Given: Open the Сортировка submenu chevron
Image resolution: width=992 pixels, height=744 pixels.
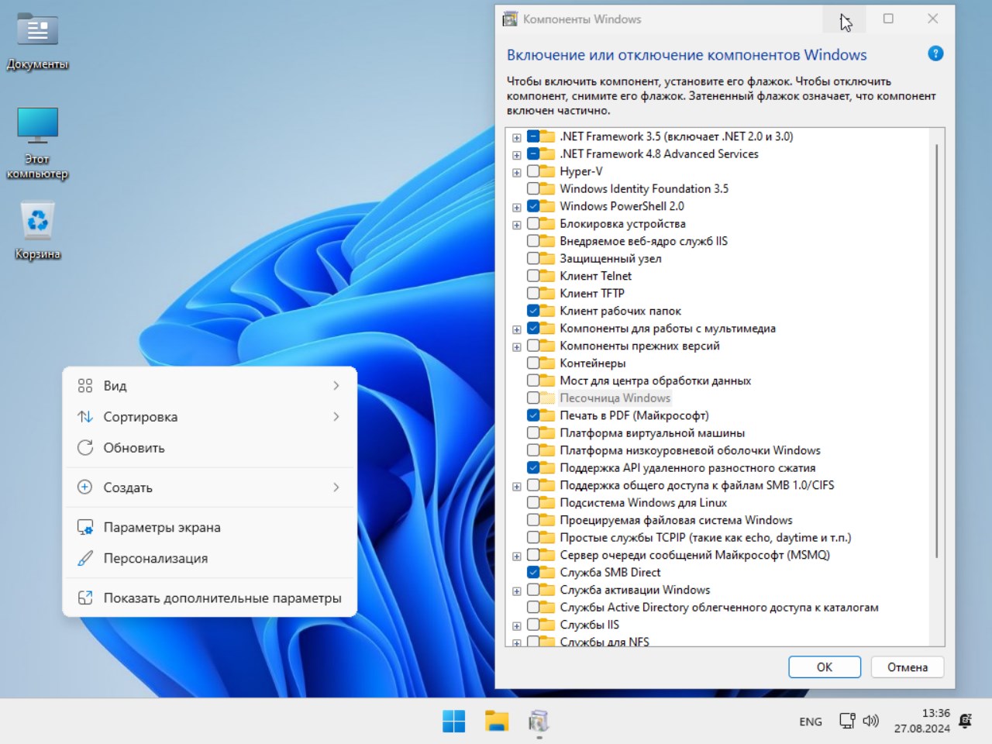Looking at the screenshot, I should [336, 416].
